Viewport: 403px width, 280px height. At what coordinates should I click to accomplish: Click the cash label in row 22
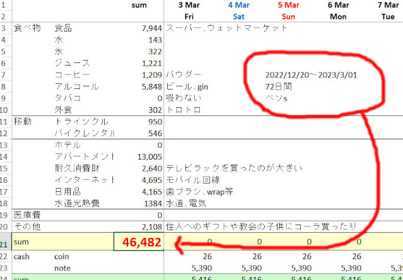[x=21, y=257]
